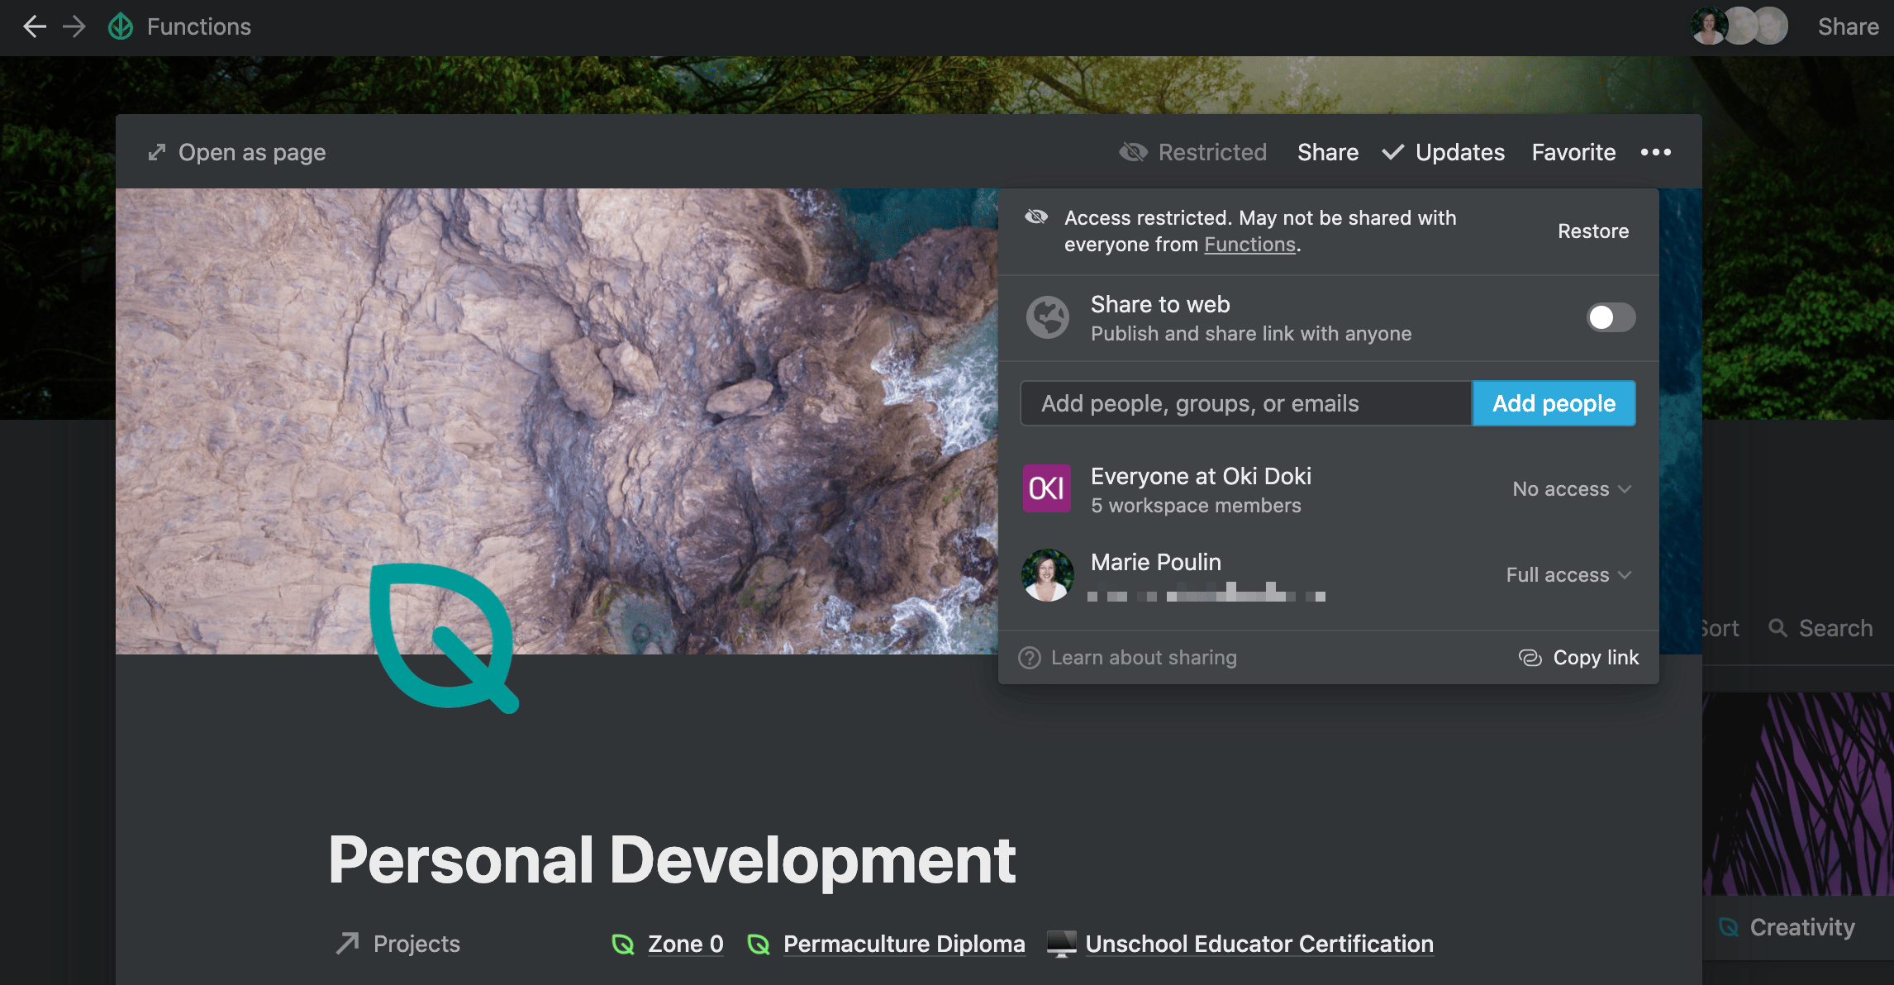Screen dimensions: 1894x985
Task: Click the green leaf icon beside Zone 0
Action: point(623,944)
